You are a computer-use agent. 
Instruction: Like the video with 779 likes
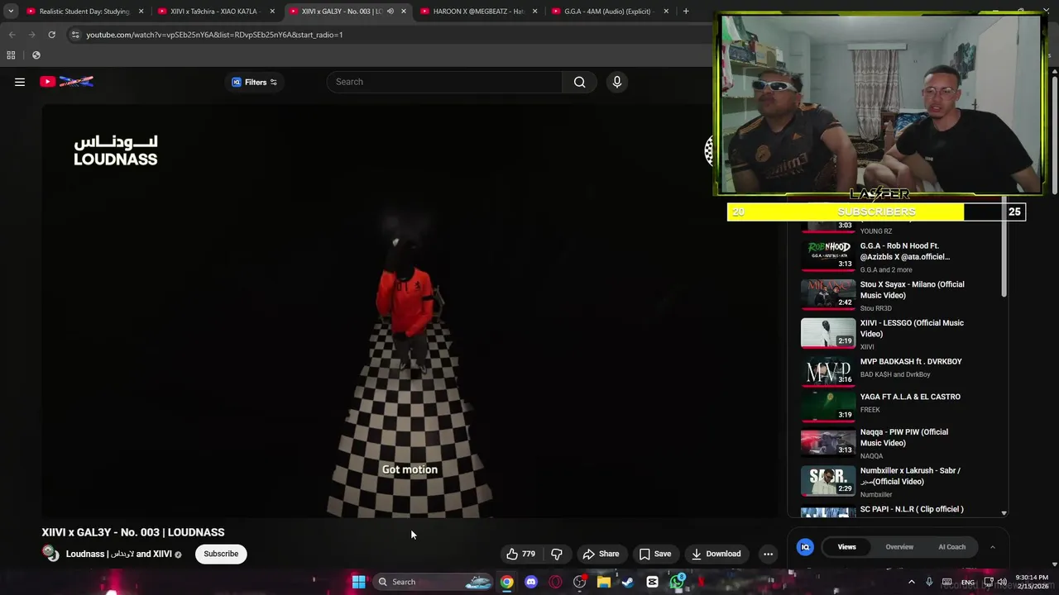click(521, 554)
